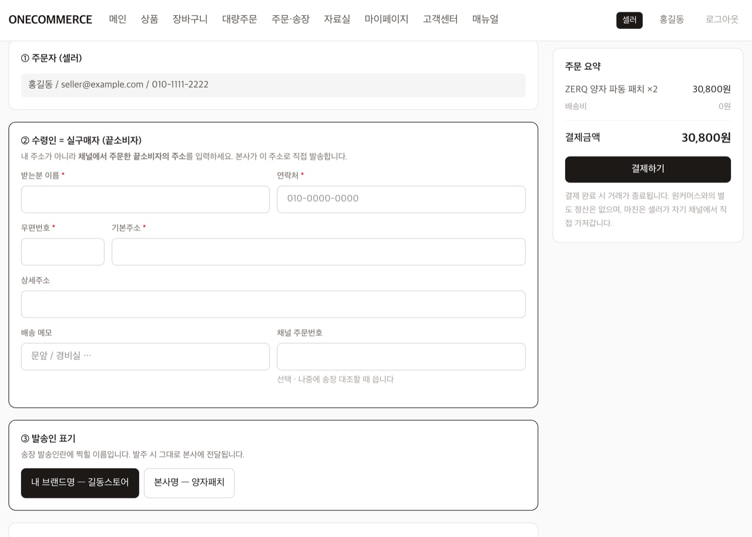Open the 매뉴얼 menu

485,19
